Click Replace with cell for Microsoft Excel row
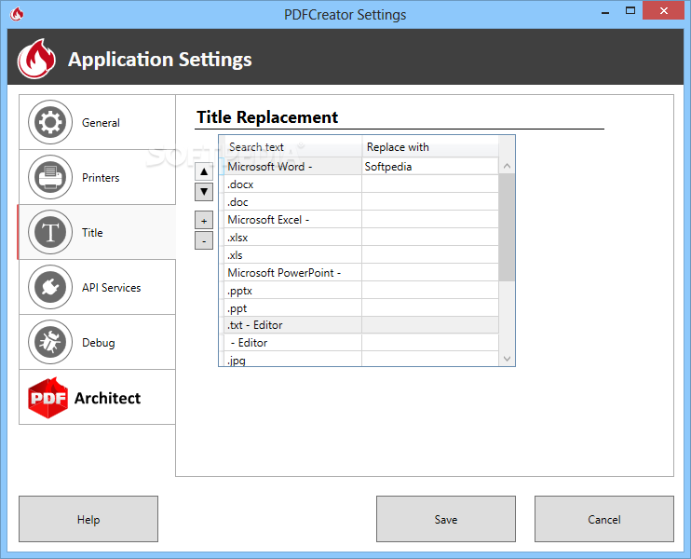Image resolution: width=691 pixels, height=559 pixels. [430, 219]
